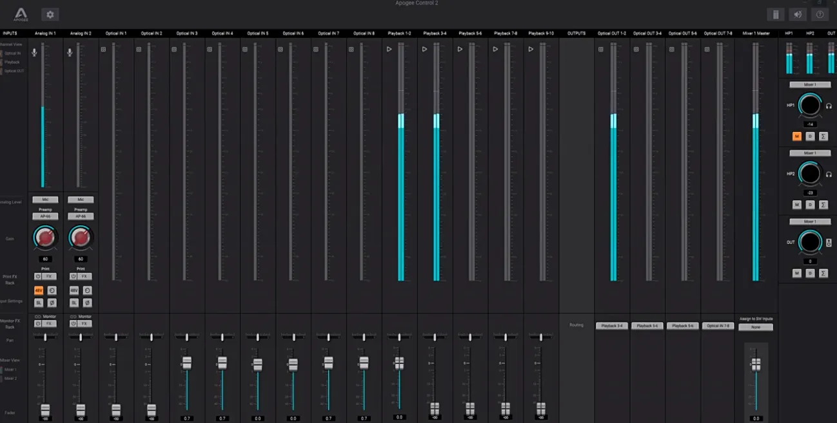
Task: Click the polarity invert button on Analog IN 2
Action: click(88, 303)
